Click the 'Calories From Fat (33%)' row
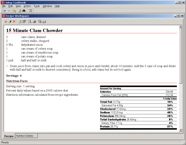 138,95
